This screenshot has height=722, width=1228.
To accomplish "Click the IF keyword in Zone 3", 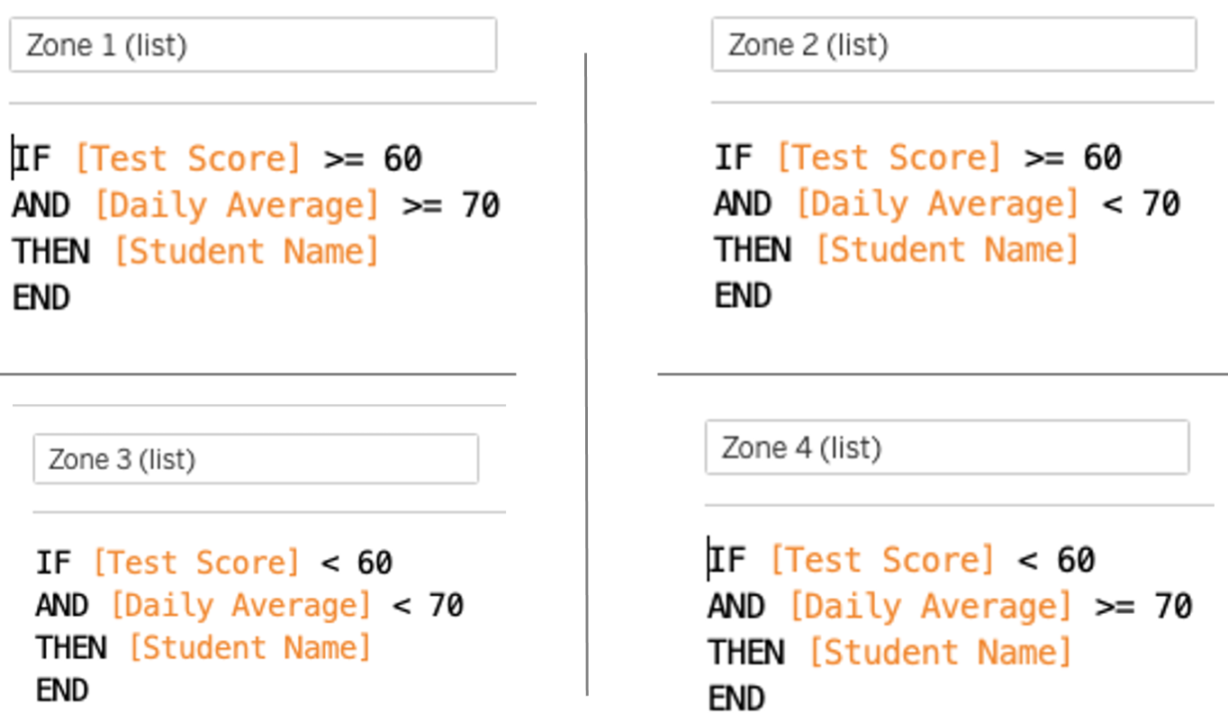I will [x=52, y=563].
